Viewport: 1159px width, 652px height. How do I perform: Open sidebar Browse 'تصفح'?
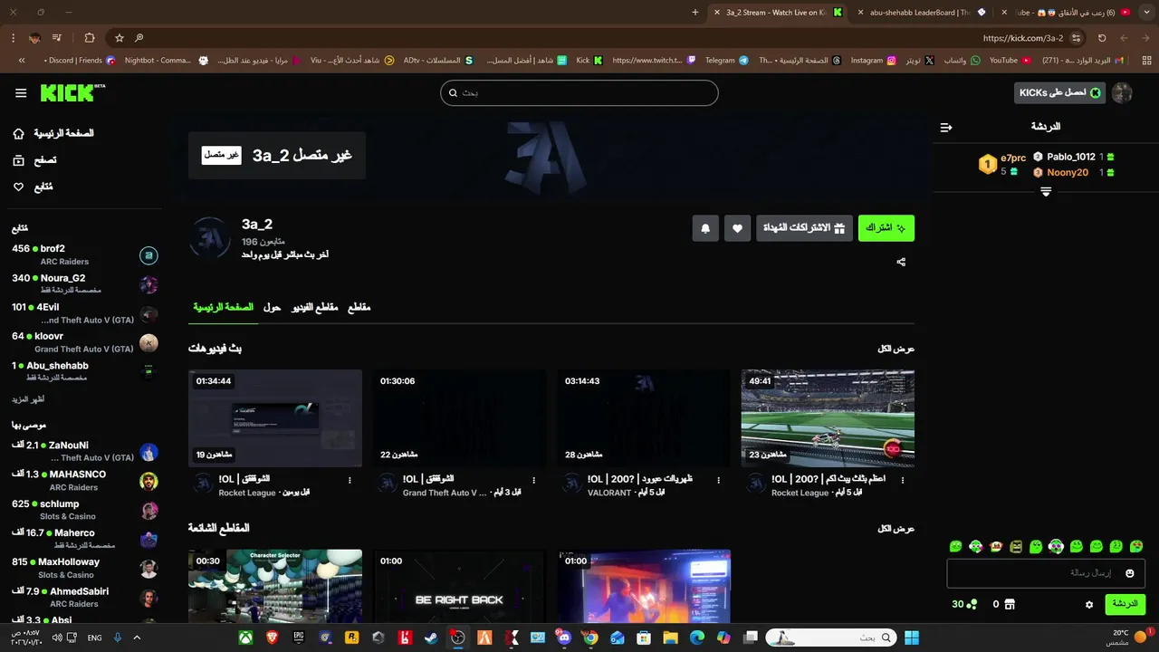pos(34,160)
